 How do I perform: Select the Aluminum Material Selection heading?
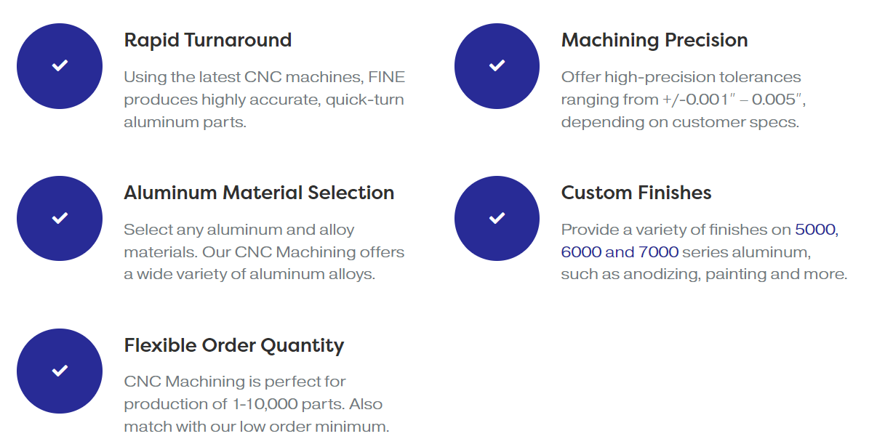click(259, 193)
